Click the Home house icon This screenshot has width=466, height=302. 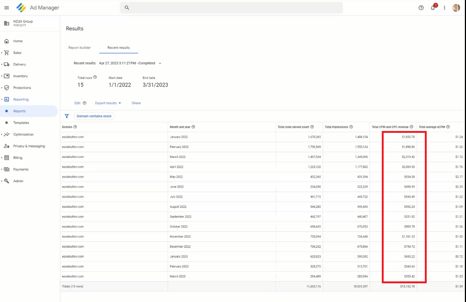click(6, 41)
